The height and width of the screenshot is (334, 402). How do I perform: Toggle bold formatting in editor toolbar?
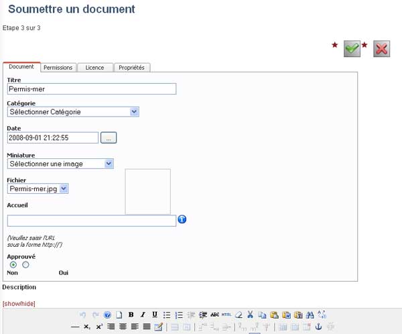click(131, 315)
